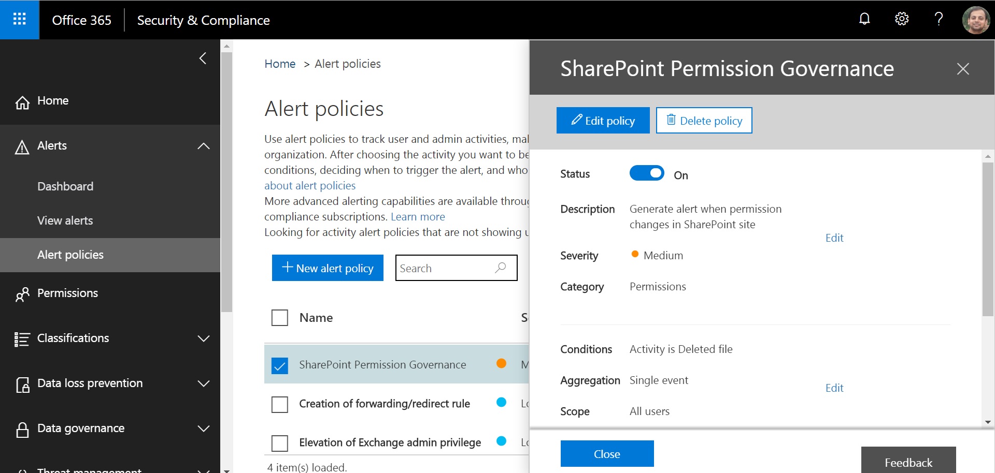Open the help question mark icon

point(939,19)
